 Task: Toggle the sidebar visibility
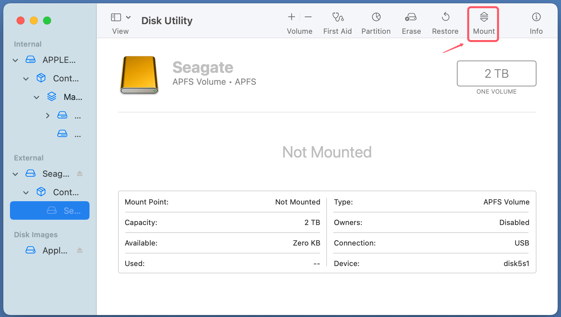click(116, 17)
